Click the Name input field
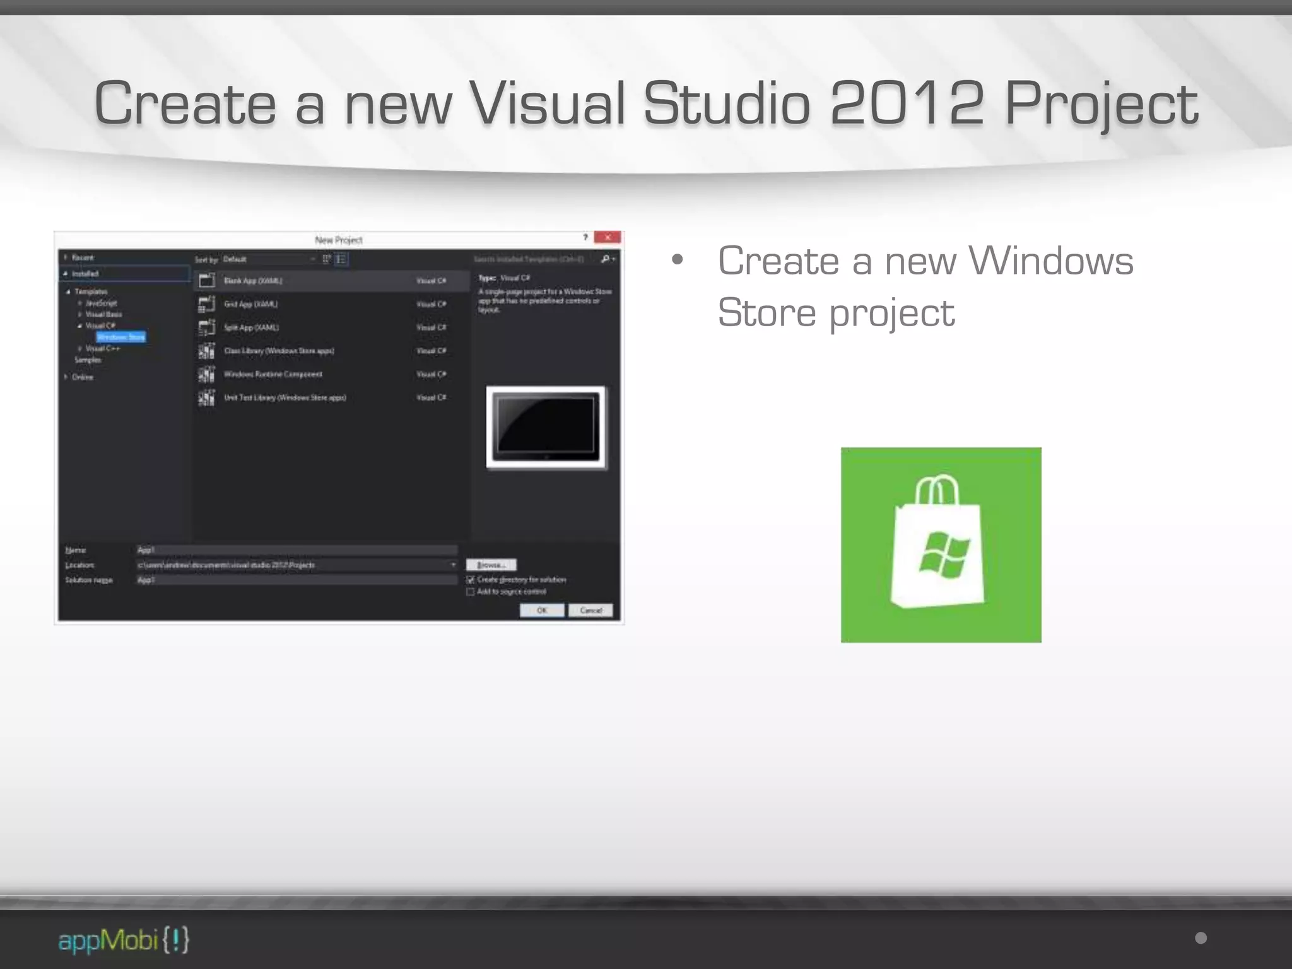 (x=297, y=550)
